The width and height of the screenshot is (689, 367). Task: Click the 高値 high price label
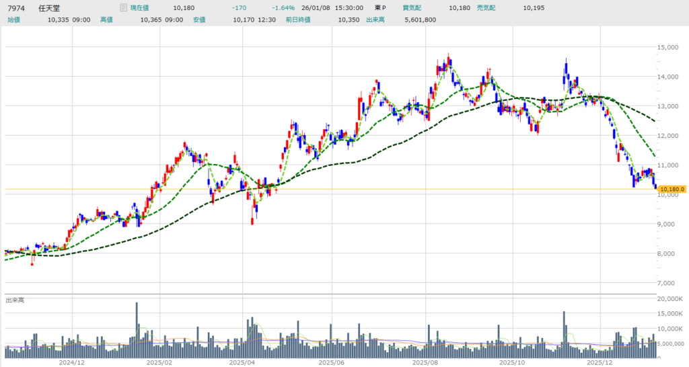106,20
